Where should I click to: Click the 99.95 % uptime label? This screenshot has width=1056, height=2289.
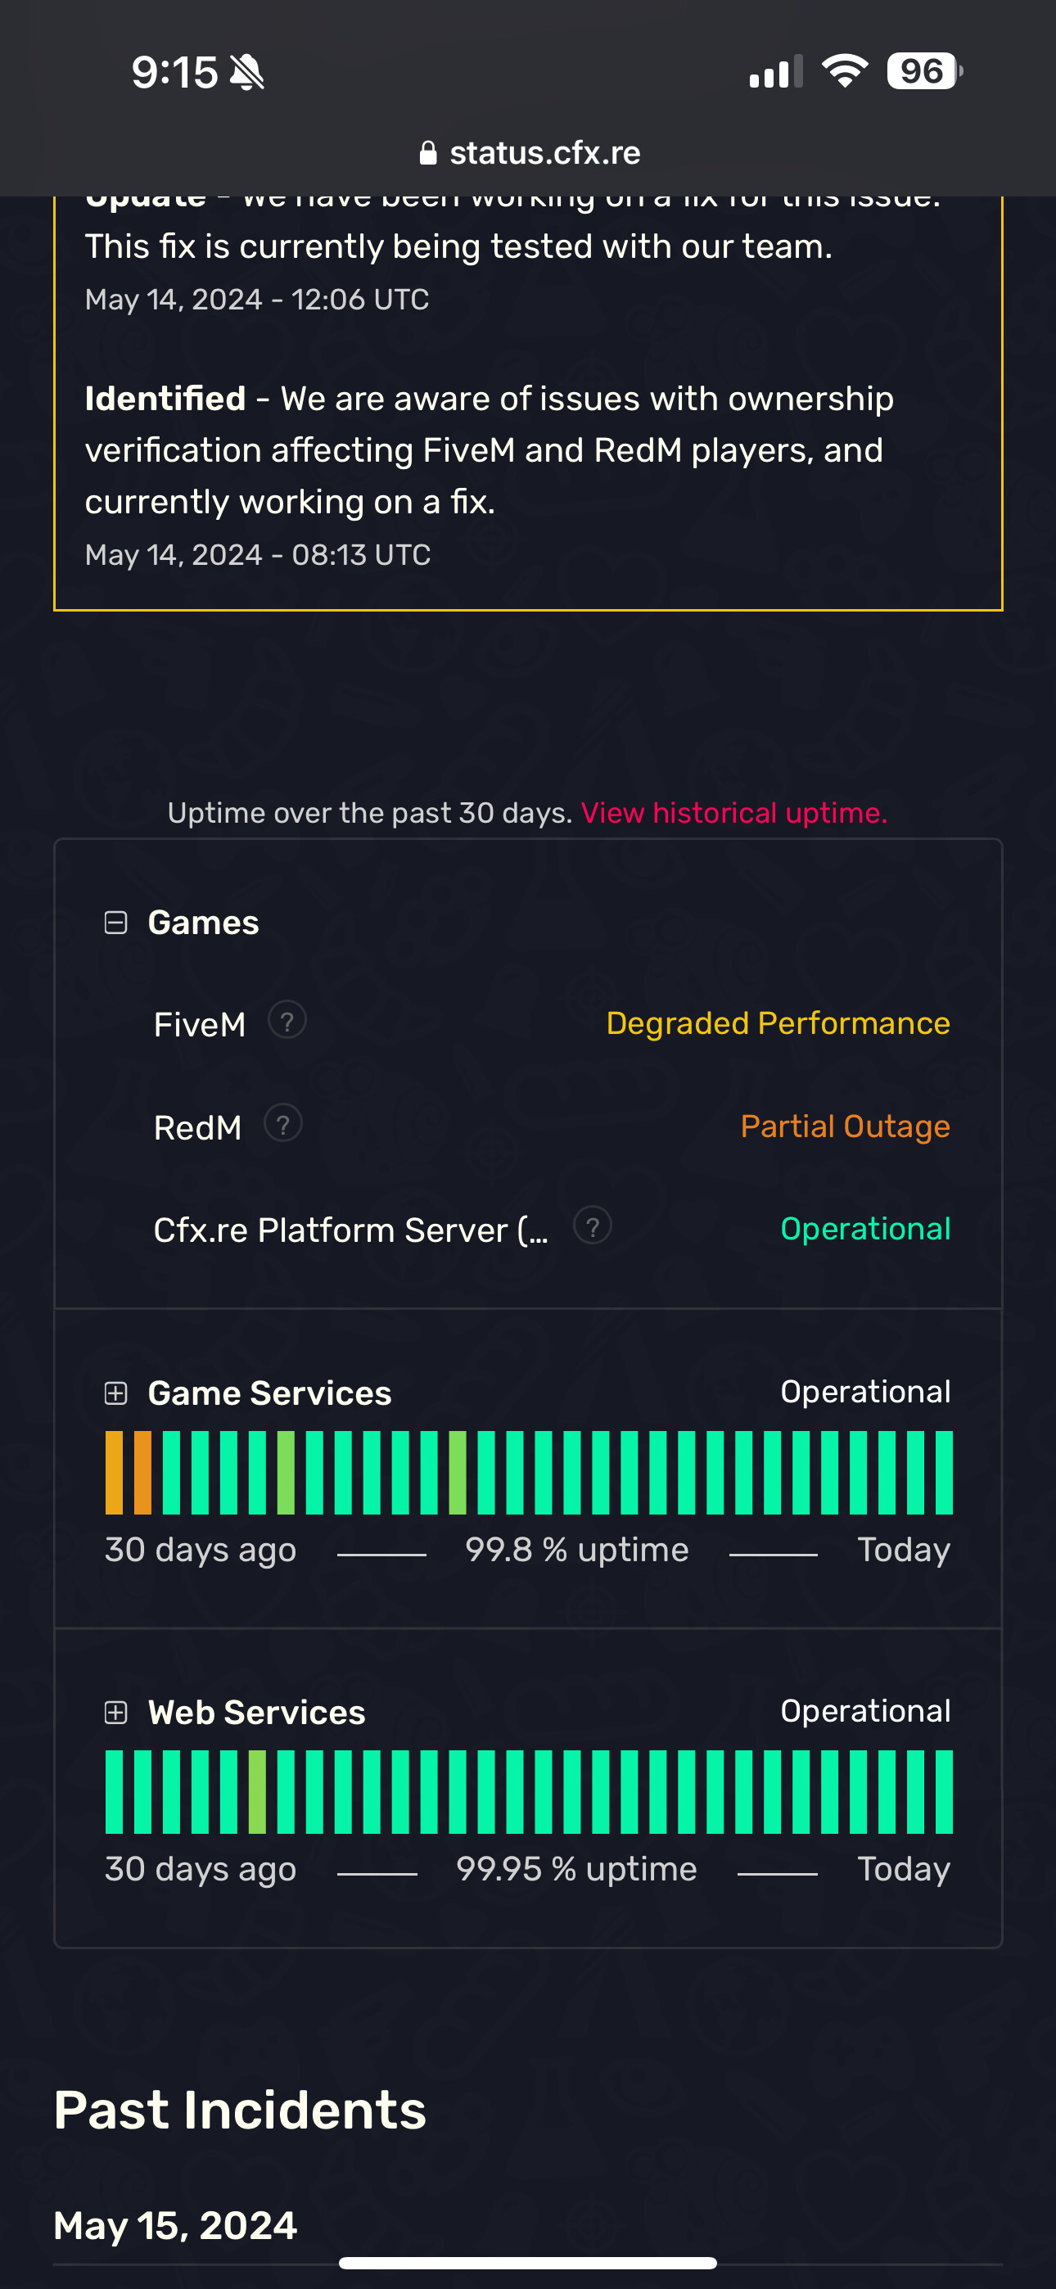(576, 1869)
